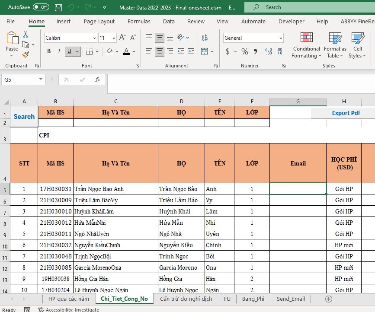Image resolution: width=375 pixels, height=312 pixels.
Task: Click the blue Search button in column A
Action: 24,117
